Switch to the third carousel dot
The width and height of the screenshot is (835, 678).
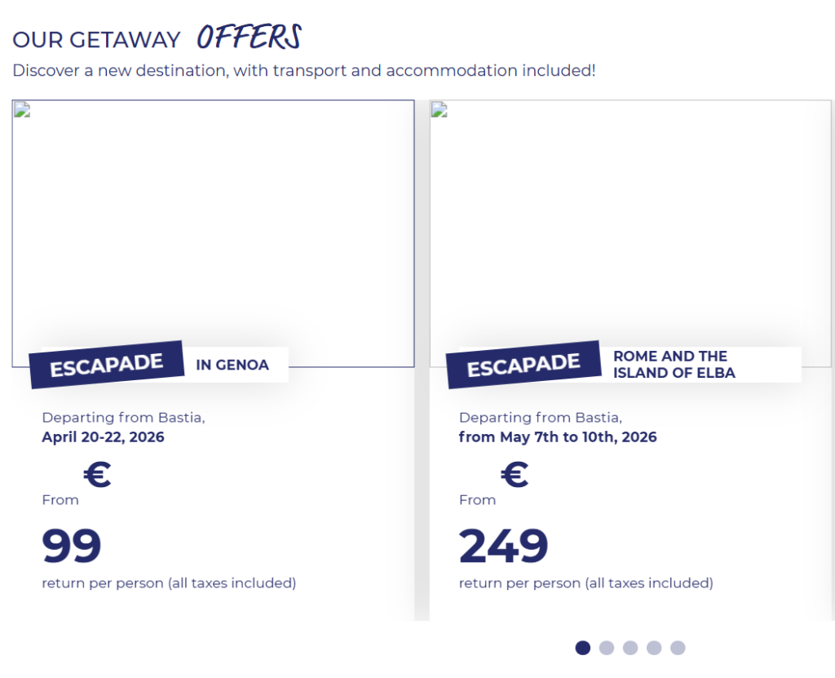coord(630,648)
